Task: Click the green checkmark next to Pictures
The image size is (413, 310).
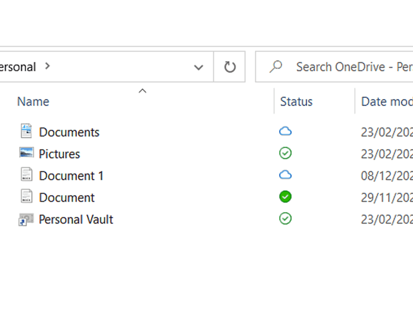Action: [x=285, y=153]
